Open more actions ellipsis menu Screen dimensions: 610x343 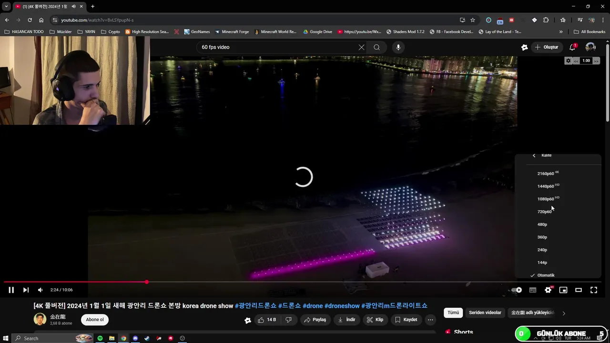(x=430, y=320)
